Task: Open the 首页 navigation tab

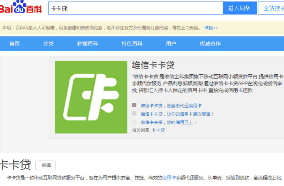Action: point(15,43)
